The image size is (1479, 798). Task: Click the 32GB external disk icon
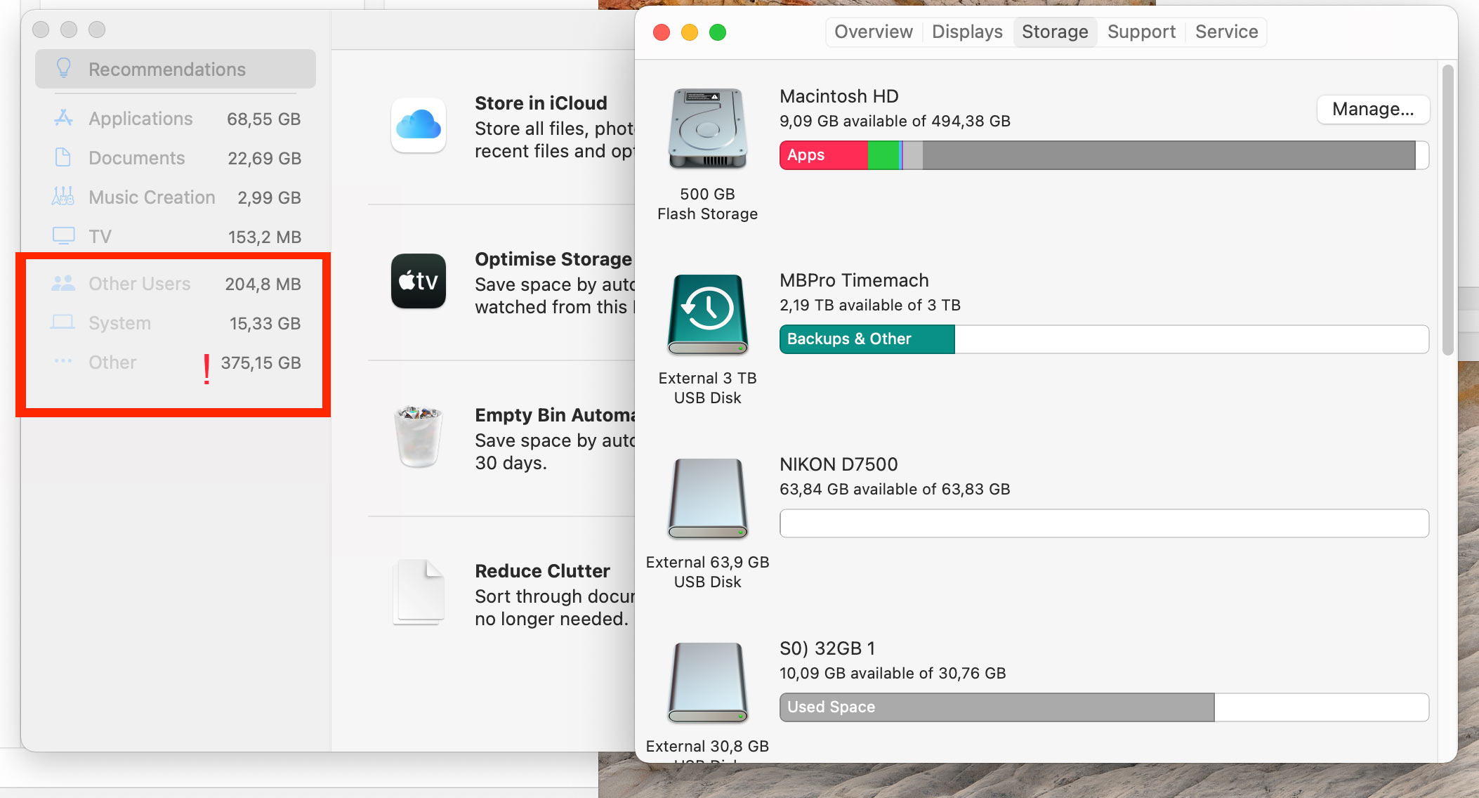click(x=707, y=682)
